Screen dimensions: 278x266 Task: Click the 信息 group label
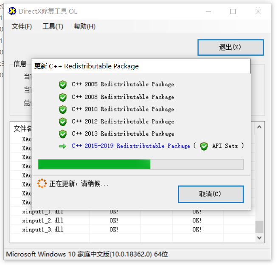20,64
